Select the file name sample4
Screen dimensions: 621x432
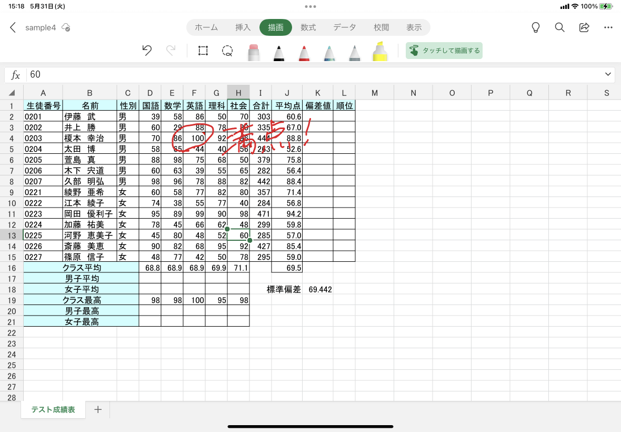41,28
